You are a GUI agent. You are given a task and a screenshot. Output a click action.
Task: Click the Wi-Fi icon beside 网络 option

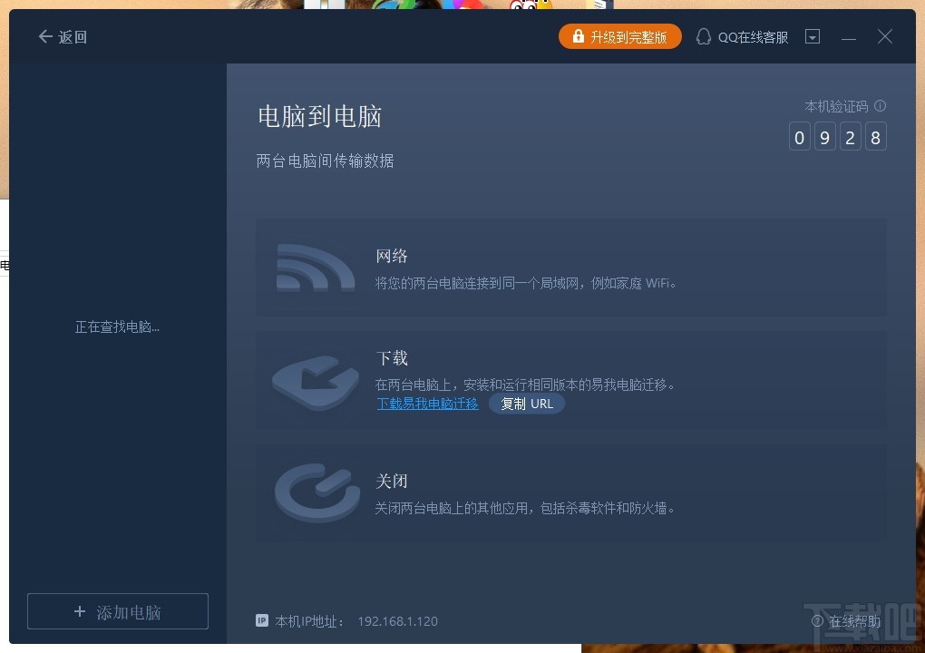315,268
